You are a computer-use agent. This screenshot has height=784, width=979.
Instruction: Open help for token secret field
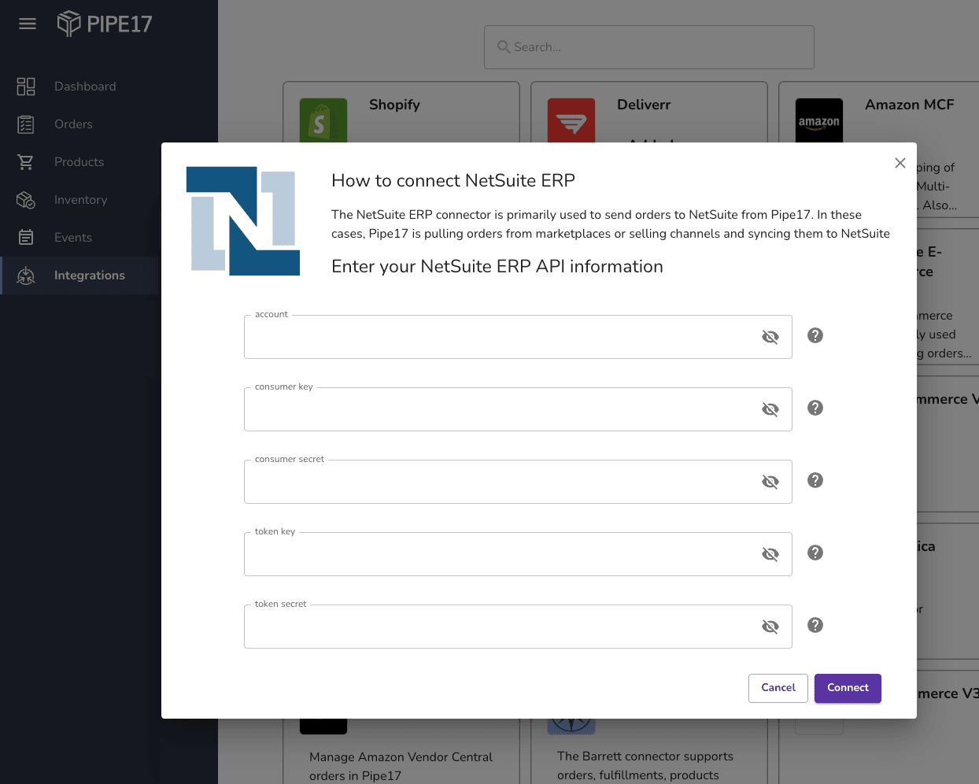[x=815, y=625]
